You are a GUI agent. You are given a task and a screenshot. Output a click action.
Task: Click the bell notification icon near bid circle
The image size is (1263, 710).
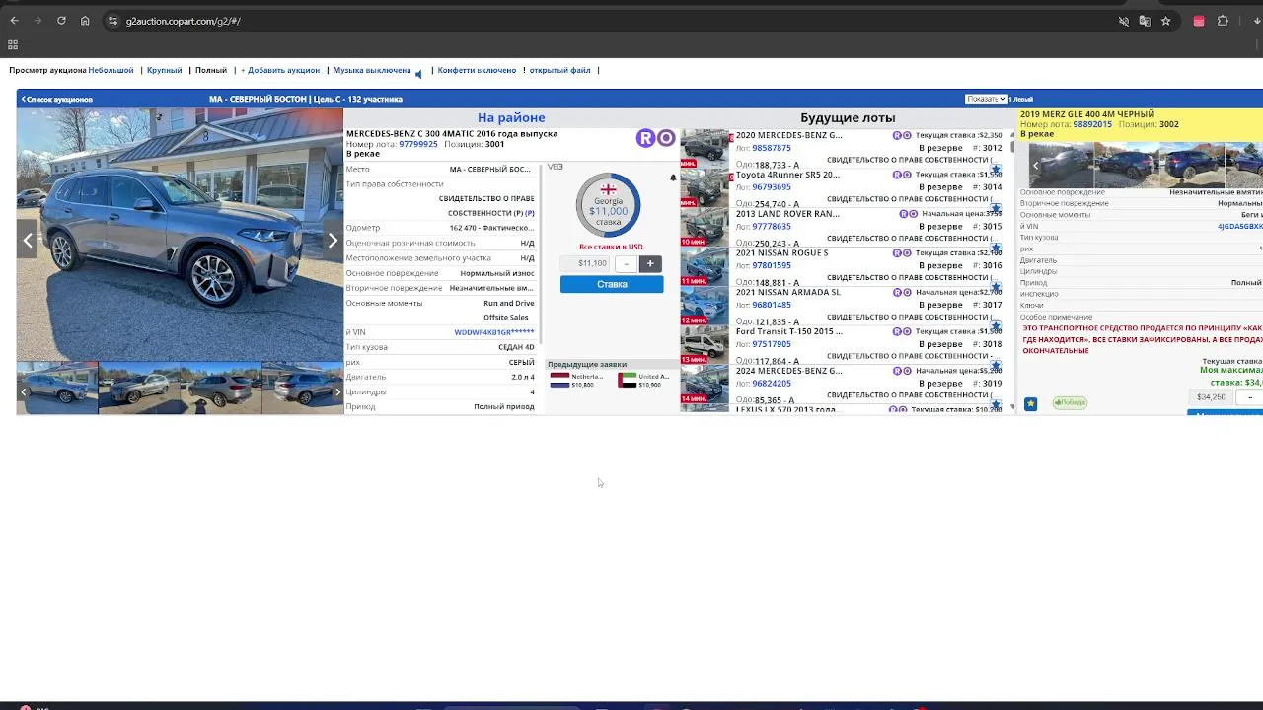(x=673, y=178)
